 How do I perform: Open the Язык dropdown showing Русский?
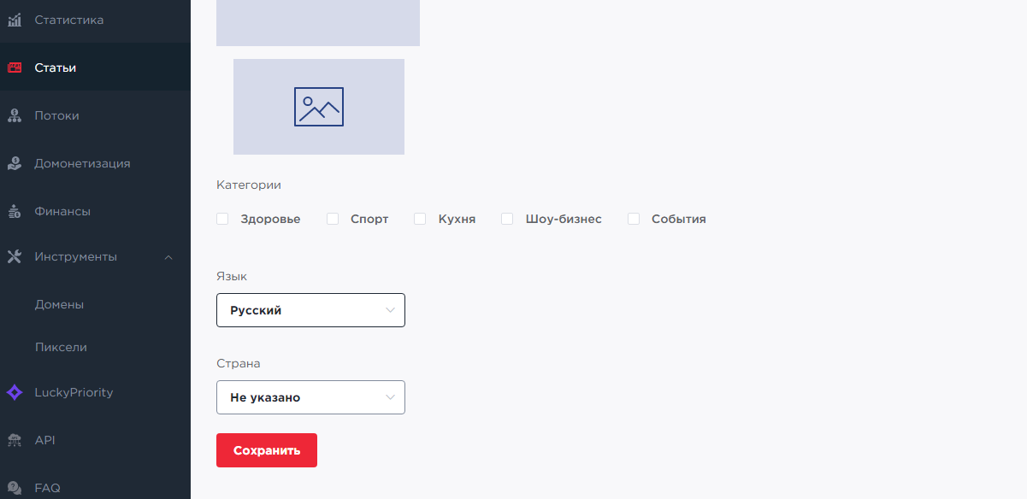(310, 310)
